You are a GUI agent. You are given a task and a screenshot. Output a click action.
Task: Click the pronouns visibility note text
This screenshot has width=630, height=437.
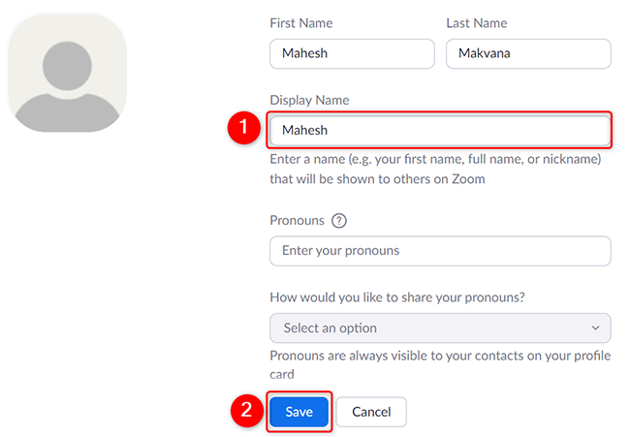(x=435, y=365)
